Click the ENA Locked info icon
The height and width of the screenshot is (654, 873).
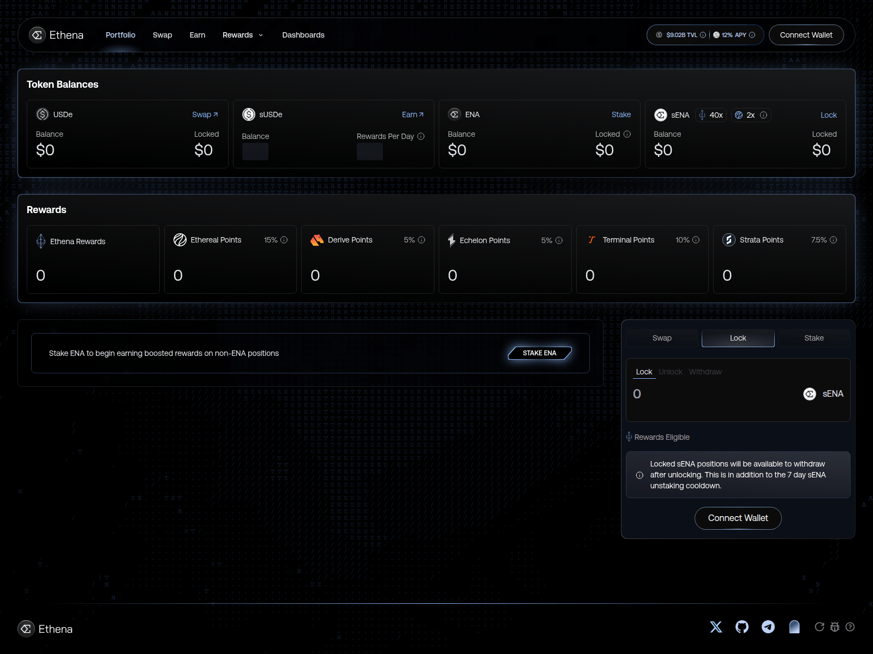point(627,134)
